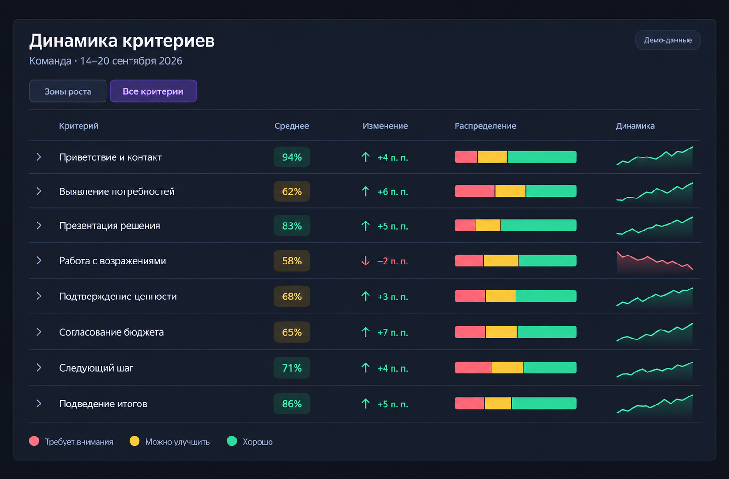Image resolution: width=729 pixels, height=479 pixels.
Task: Click the Демо-данные badge
Action: (668, 40)
